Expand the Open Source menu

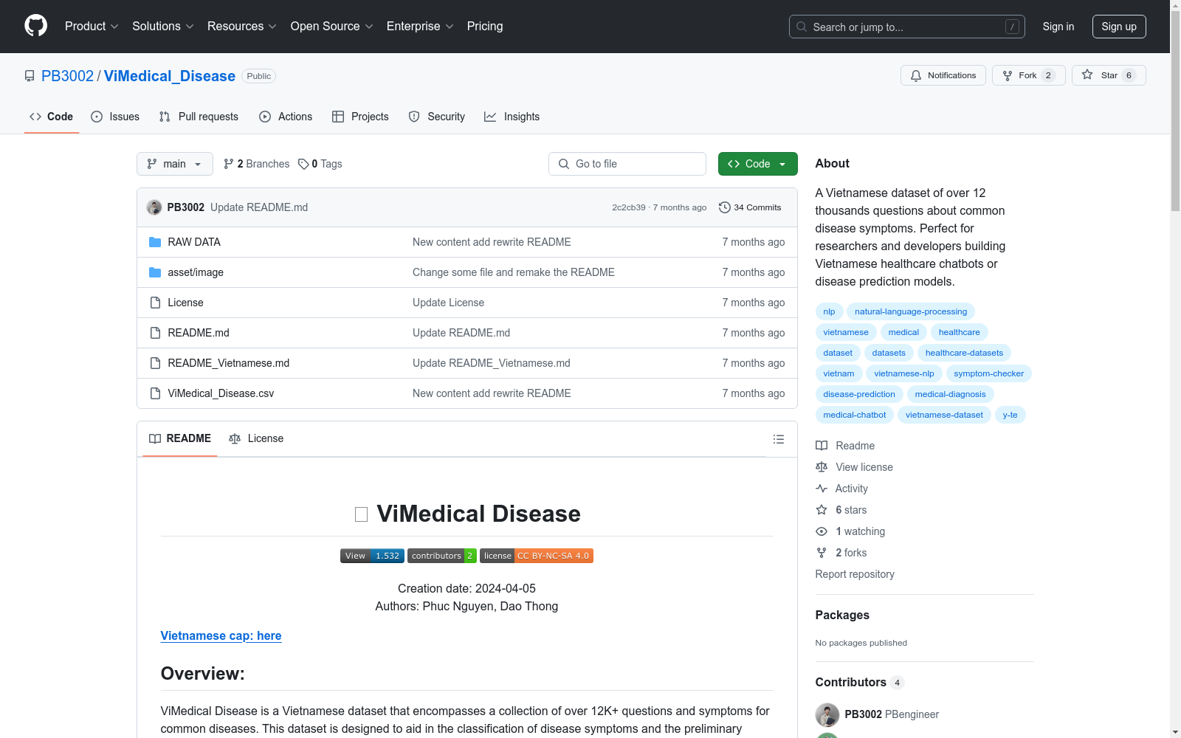[x=332, y=27]
